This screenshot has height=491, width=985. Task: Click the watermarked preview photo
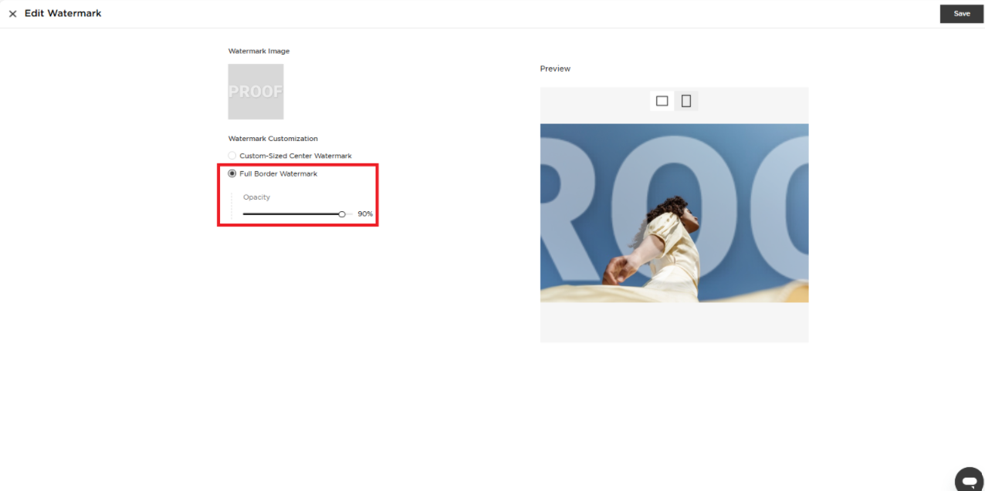674,213
